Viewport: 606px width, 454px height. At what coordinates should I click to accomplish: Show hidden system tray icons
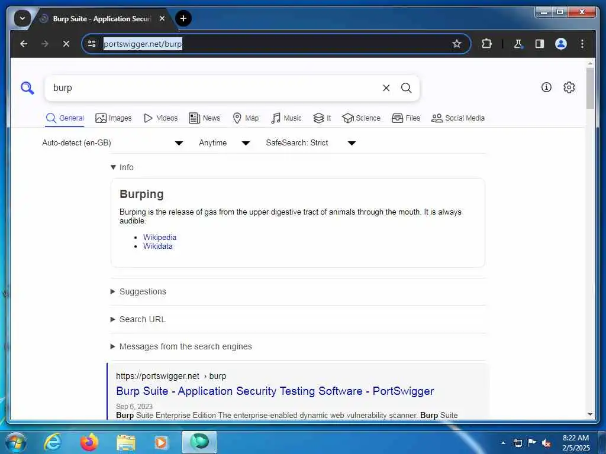tap(503, 443)
